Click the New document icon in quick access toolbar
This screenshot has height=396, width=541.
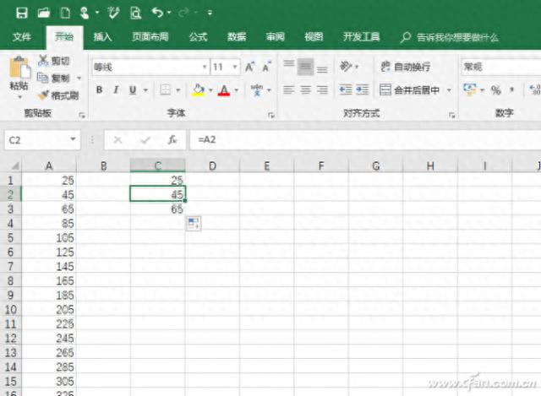point(65,14)
